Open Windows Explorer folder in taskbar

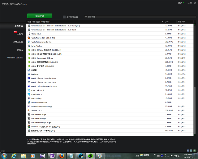click(x=24, y=156)
